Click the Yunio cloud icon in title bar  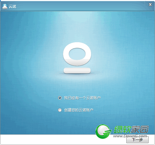point(5,7)
